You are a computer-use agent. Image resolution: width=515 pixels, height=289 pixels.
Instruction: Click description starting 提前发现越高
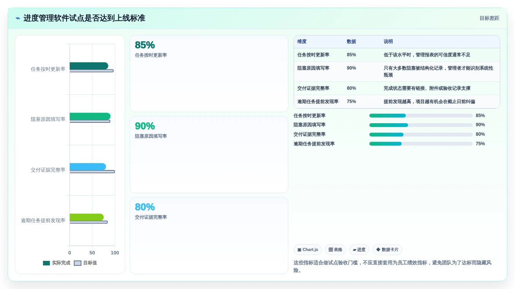pos(429,102)
